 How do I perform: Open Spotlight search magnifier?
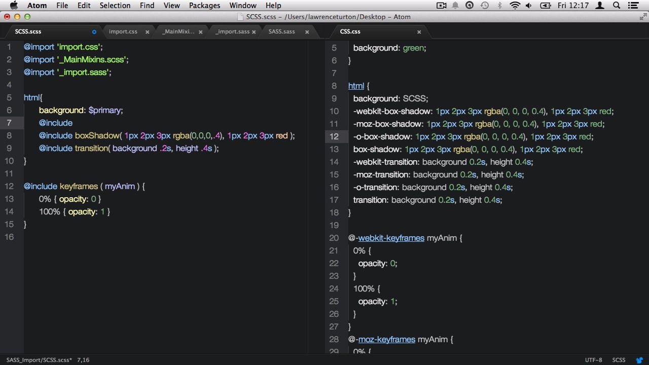click(x=617, y=6)
